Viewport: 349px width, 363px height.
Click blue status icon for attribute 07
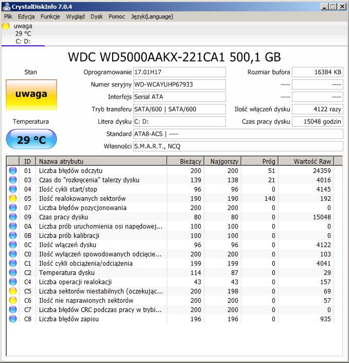click(13, 208)
